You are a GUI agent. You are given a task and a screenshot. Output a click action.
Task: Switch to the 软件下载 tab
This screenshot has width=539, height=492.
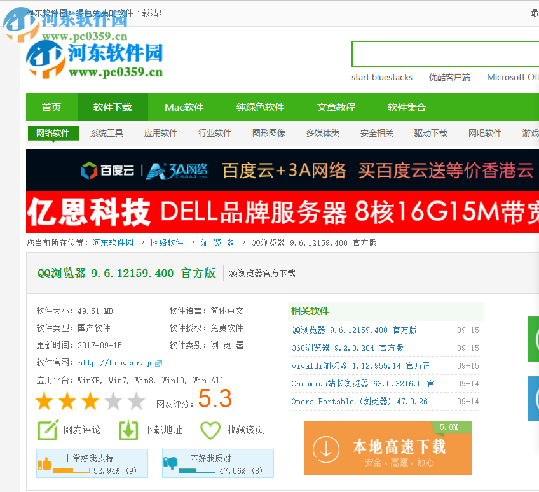[x=113, y=107]
